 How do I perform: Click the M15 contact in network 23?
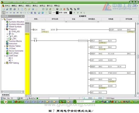35,41
